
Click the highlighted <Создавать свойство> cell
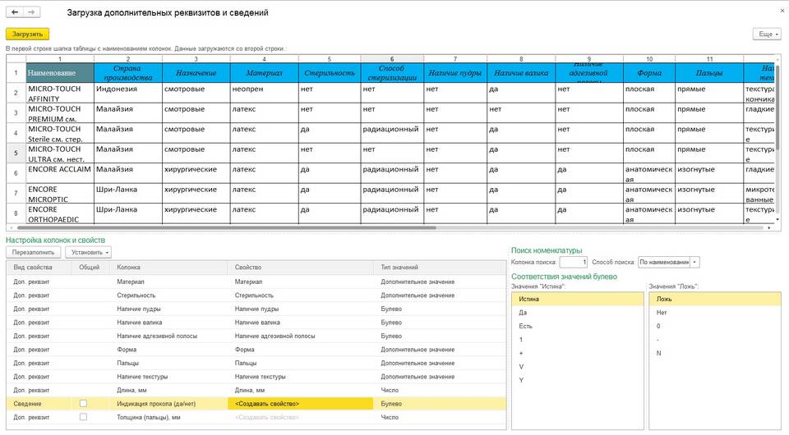301,403
